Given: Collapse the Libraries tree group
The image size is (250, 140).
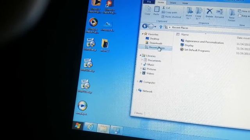Looking at the screenshot, I should point(141,55).
